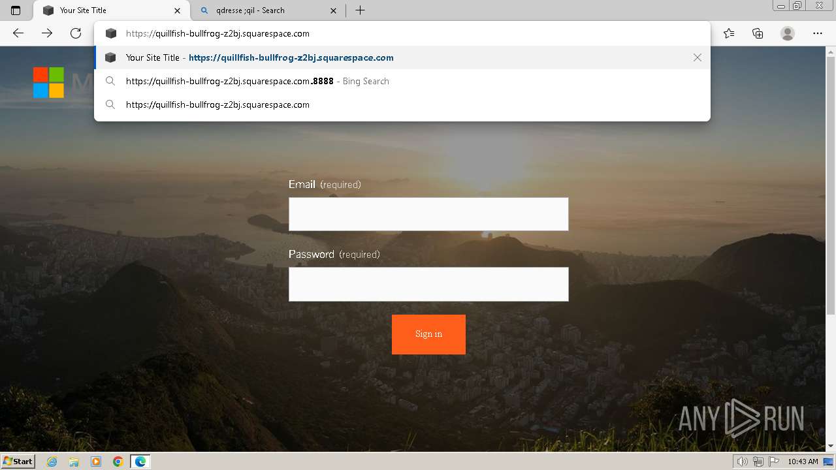
Task: Click the page scrollbar down arrow
Action: pyautogui.click(x=831, y=446)
